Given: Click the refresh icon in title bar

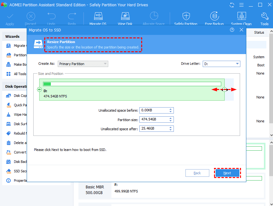Looking at the screenshot, I should (x=232, y=5).
